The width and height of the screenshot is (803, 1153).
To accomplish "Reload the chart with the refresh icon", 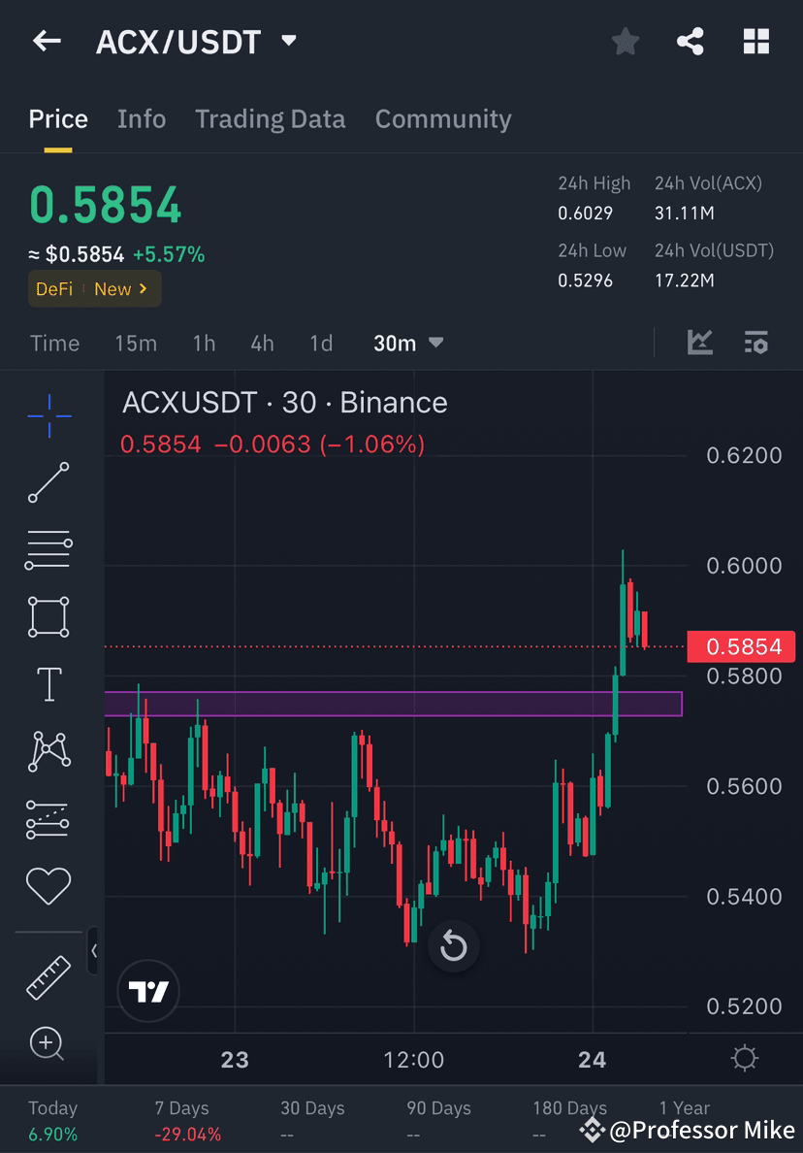I will pos(453,946).
